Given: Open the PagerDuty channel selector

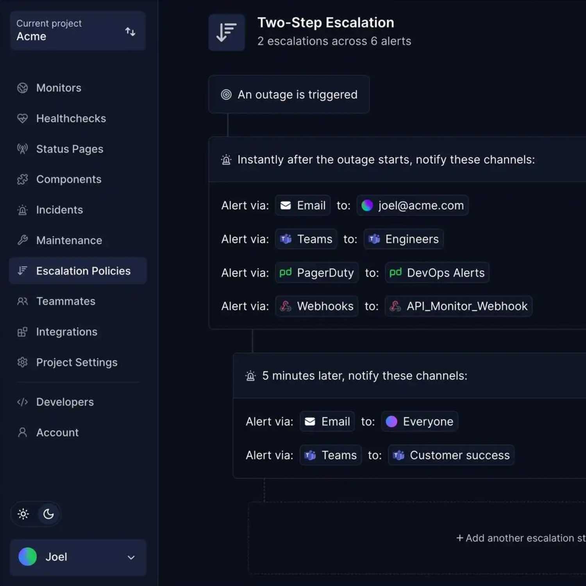Looking at the screenshot, I should [317, 273].
